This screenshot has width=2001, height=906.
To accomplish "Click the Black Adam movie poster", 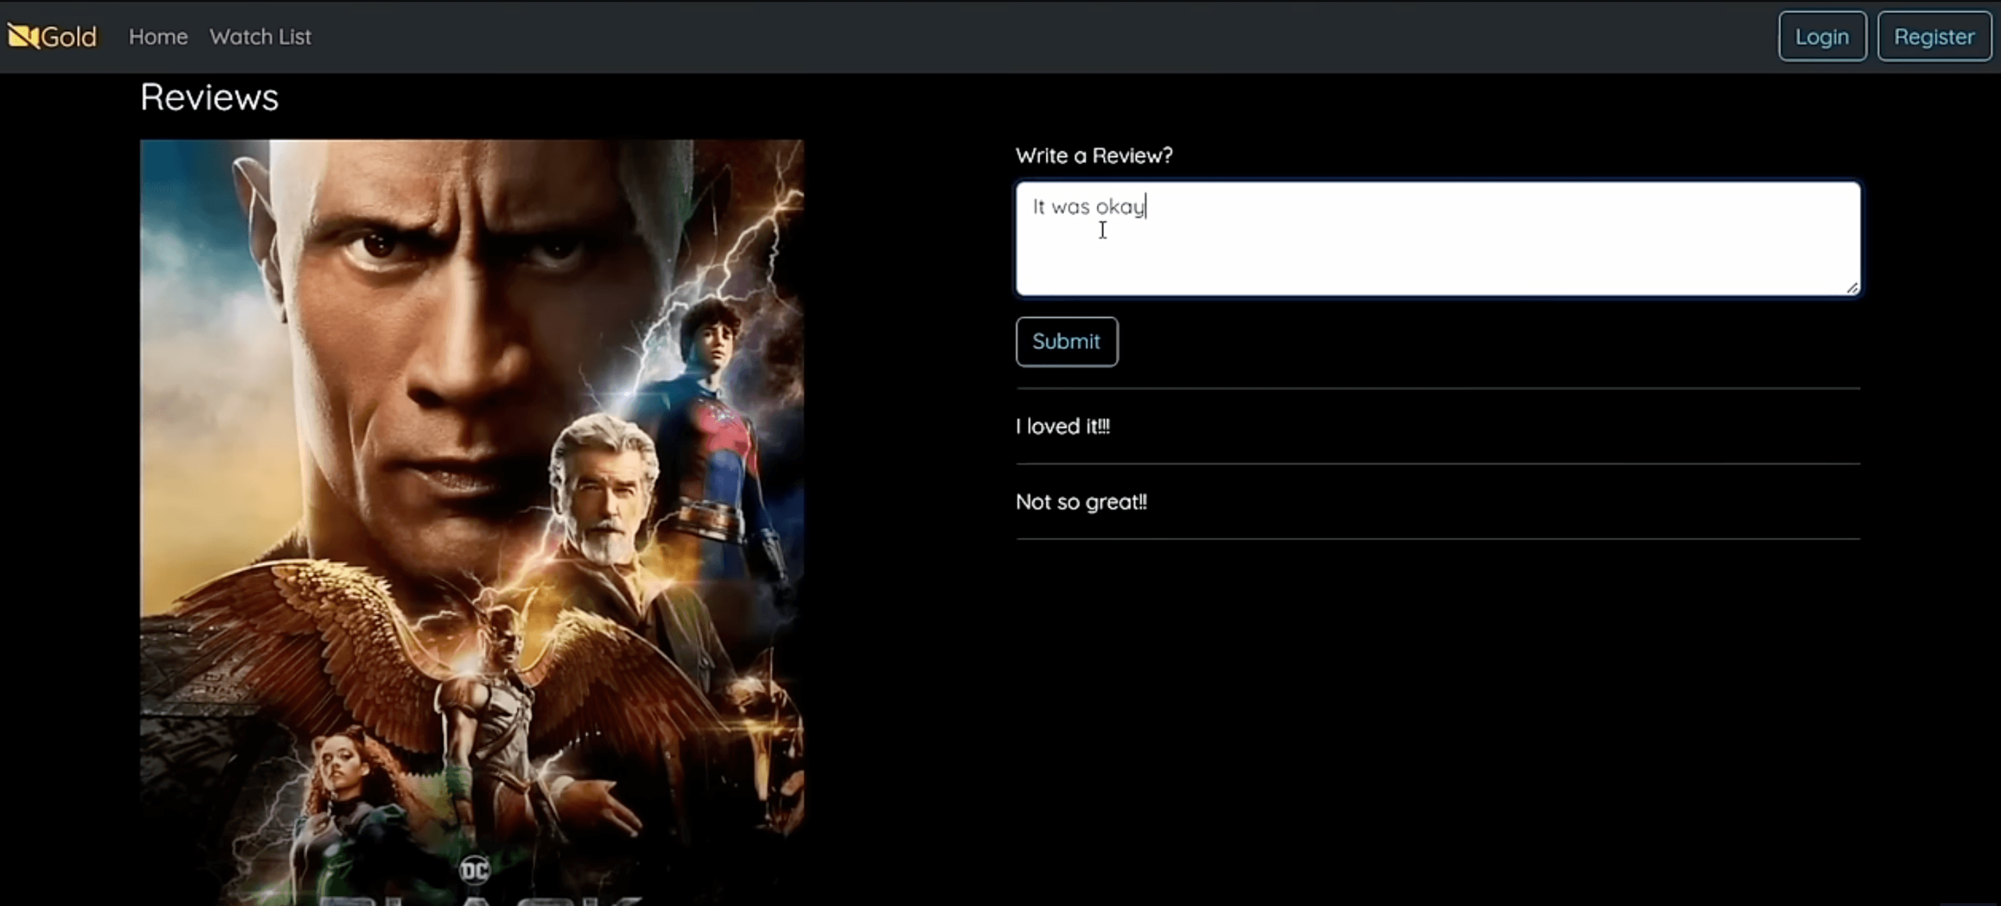I will click(x=472, y=522).
